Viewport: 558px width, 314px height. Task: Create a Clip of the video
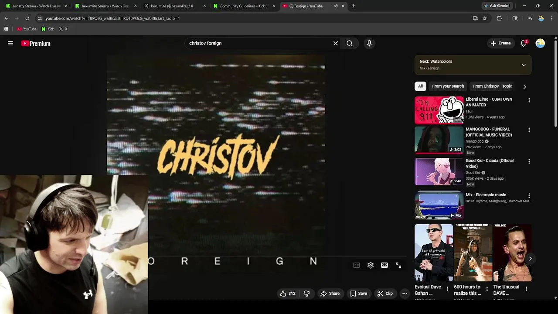[385, 294]
